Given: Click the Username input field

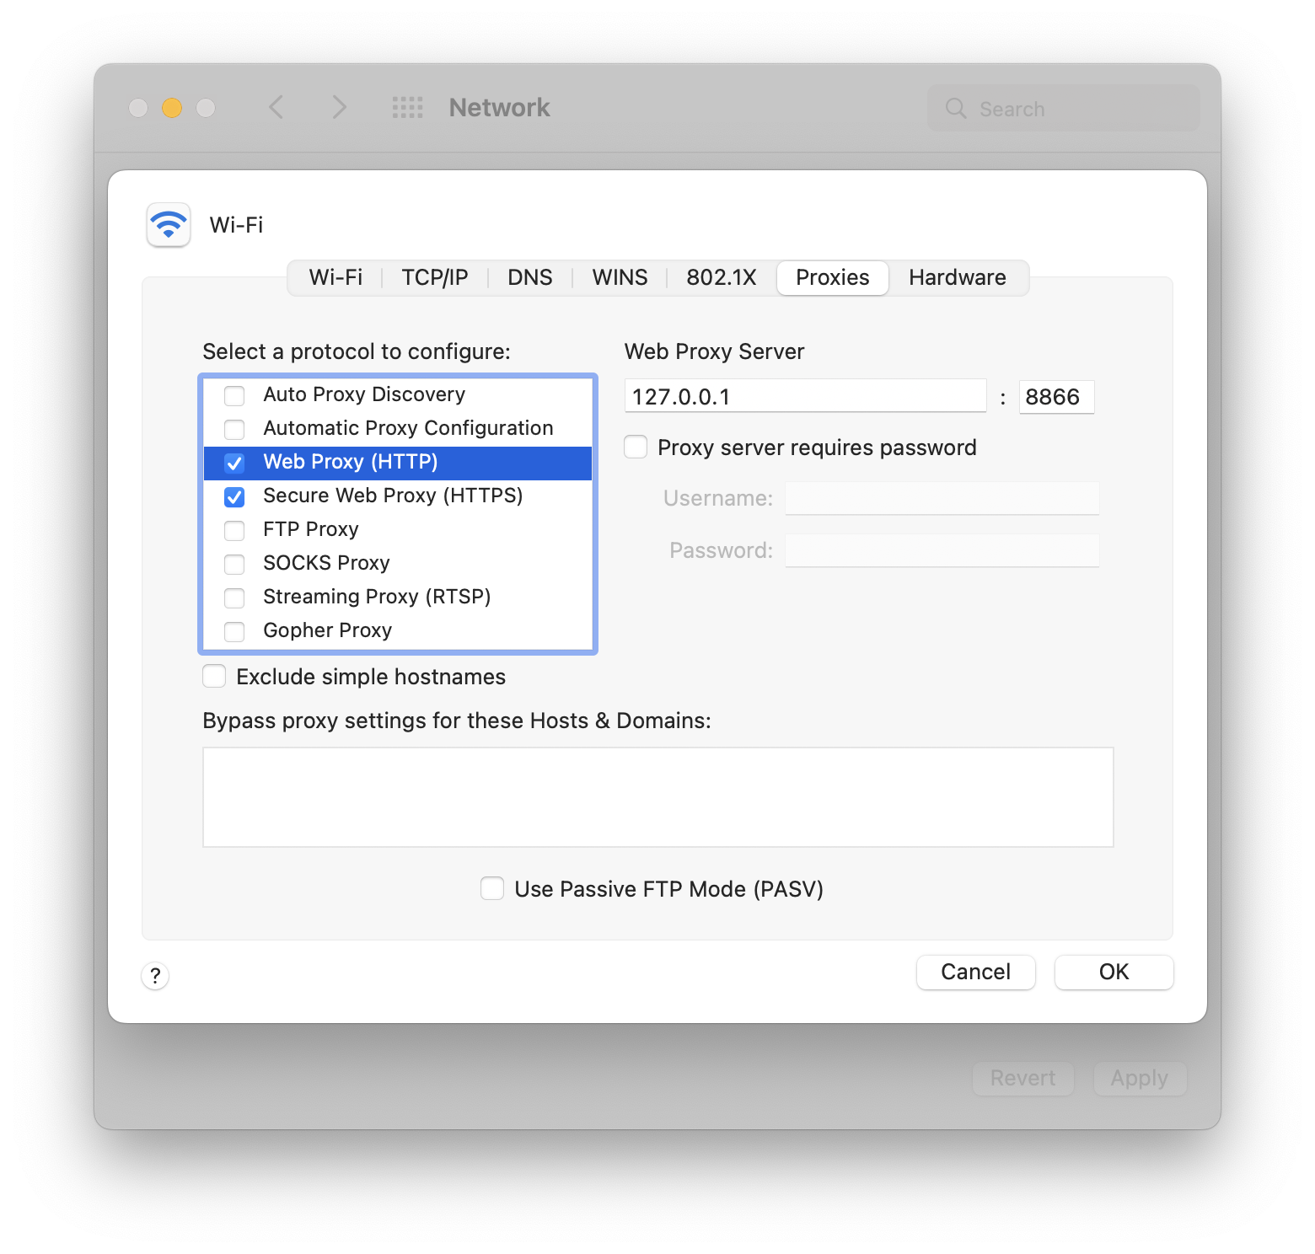Looking at the screenshot, I should coord(942,498).
